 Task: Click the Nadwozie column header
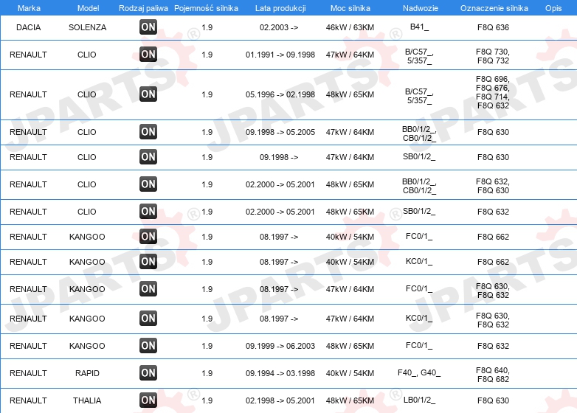[421, 8]
